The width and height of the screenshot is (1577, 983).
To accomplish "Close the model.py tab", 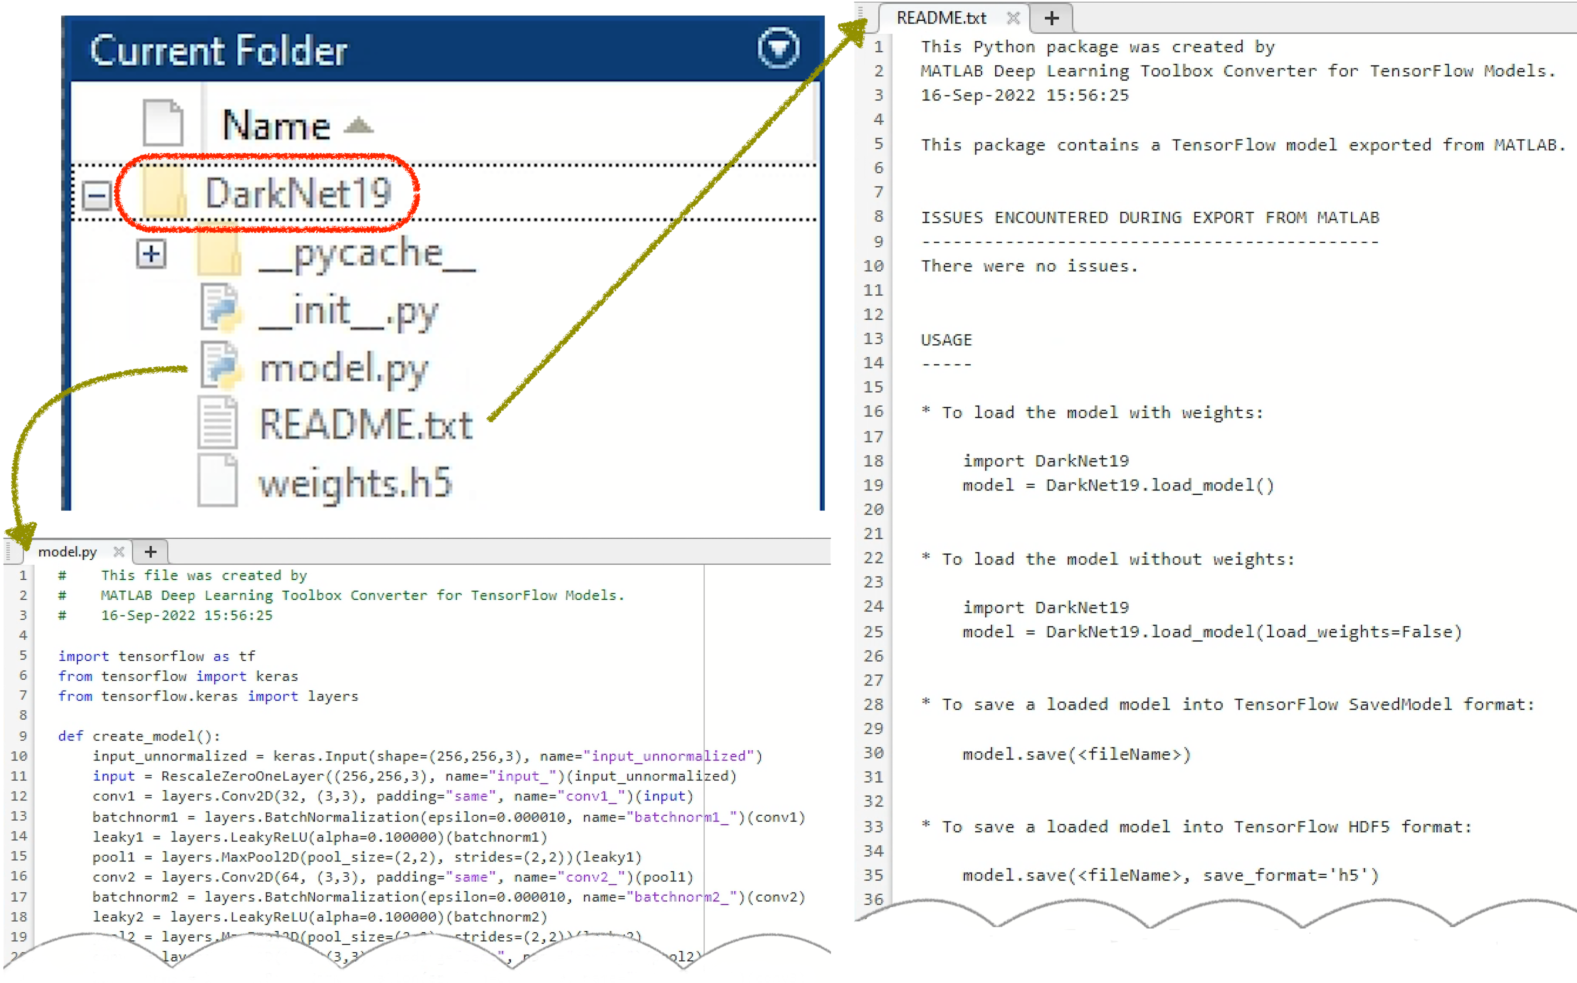I will pos(118,552).
